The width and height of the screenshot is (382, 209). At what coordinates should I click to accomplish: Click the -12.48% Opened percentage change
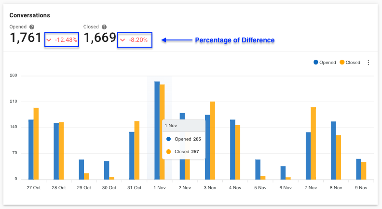(66, 40)
